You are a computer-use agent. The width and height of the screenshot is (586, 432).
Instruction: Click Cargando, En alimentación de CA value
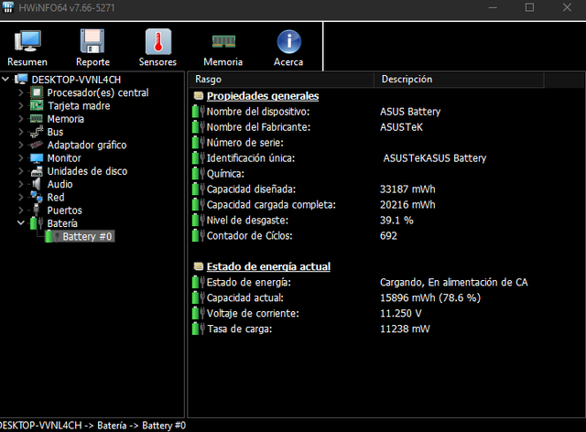pos(454,282)
